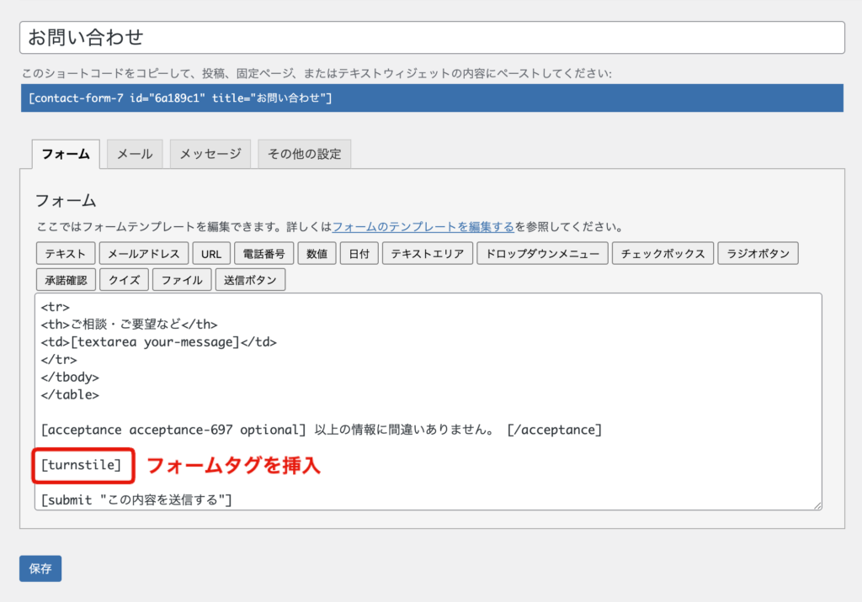862x602 pixels.
Task: Open the フォームのテンプレートを編集する link
Action: (423, 227)
